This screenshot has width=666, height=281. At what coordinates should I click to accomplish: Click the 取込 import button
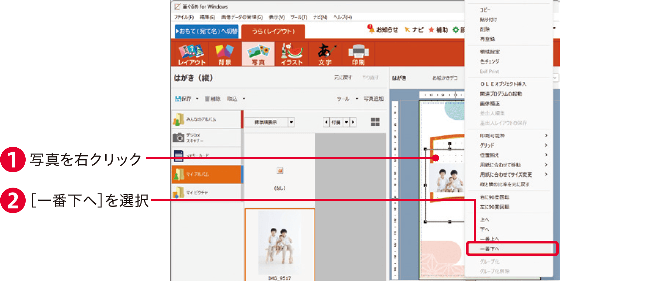coord(232,99)
